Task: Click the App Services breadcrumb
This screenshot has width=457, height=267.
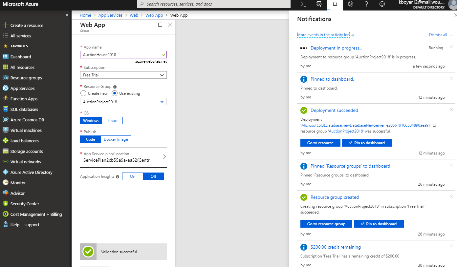Action: tap(110, 15)
